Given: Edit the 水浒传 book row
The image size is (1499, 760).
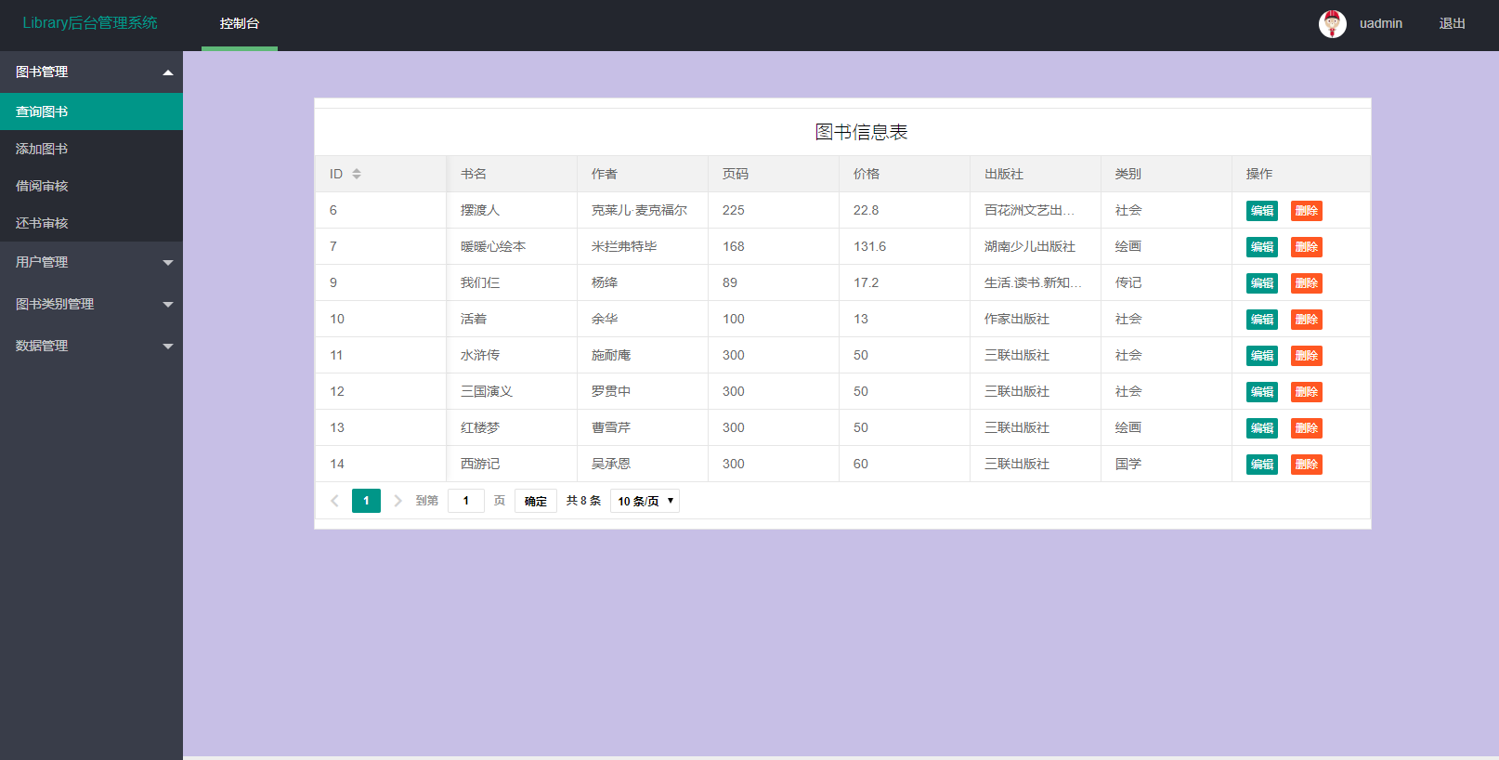Looking at the screenshot, I should point(1261,356).
